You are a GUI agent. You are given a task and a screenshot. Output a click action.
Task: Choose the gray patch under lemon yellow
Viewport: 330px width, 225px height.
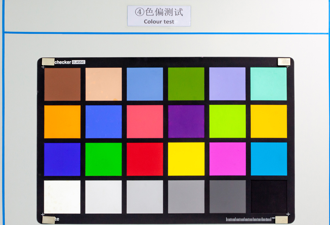[x=186, y=196]
